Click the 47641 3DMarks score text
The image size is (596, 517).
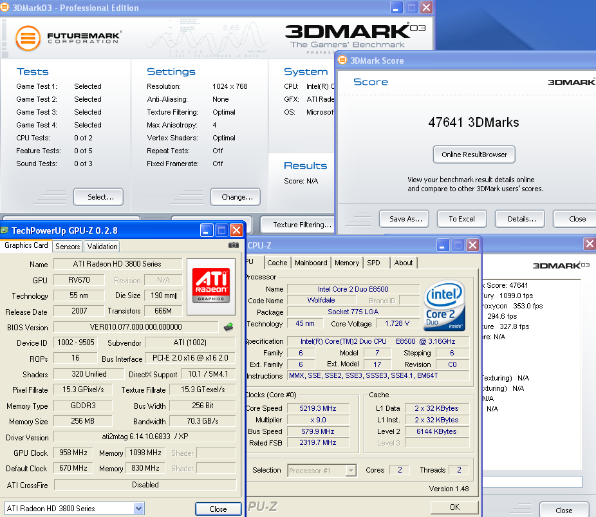pos(473,122)
